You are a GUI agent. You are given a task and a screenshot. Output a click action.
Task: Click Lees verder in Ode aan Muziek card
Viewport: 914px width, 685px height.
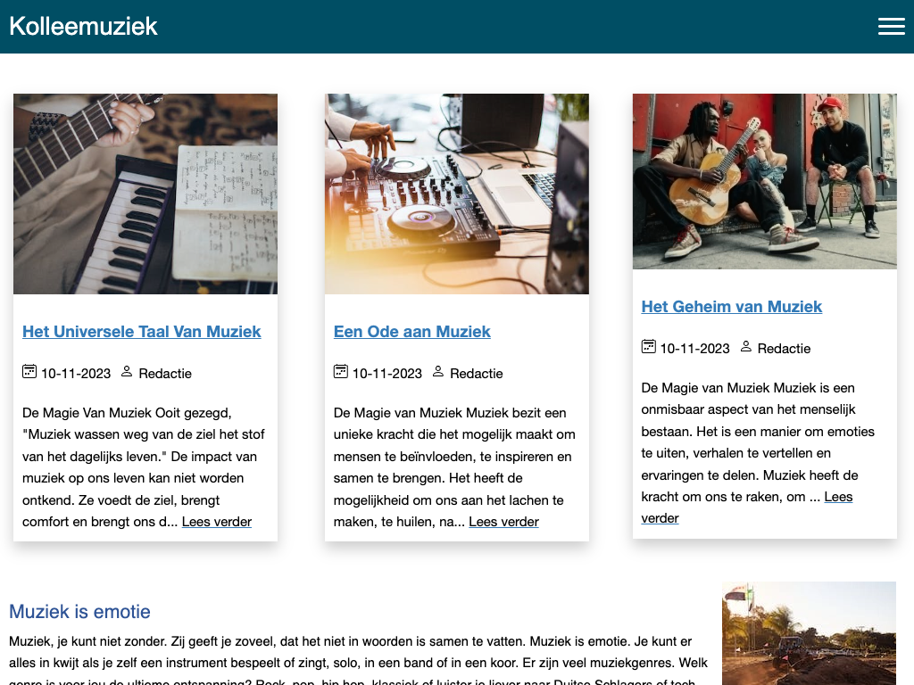point(503,522)
